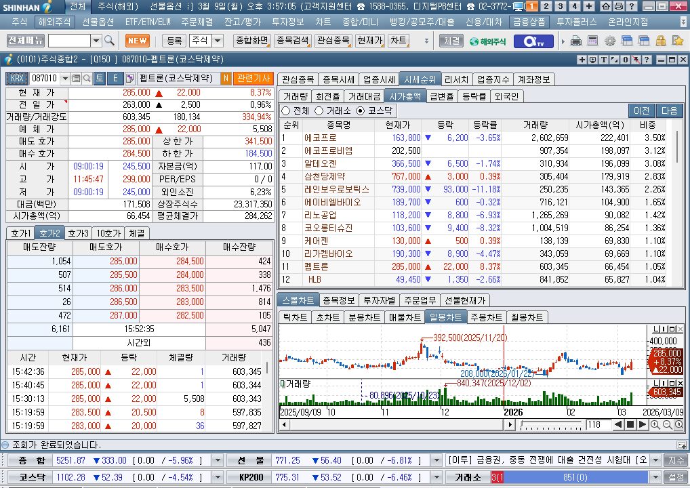Switch to virtual screen 3
This screenshot has width=690, height=488.
(560, 6)
